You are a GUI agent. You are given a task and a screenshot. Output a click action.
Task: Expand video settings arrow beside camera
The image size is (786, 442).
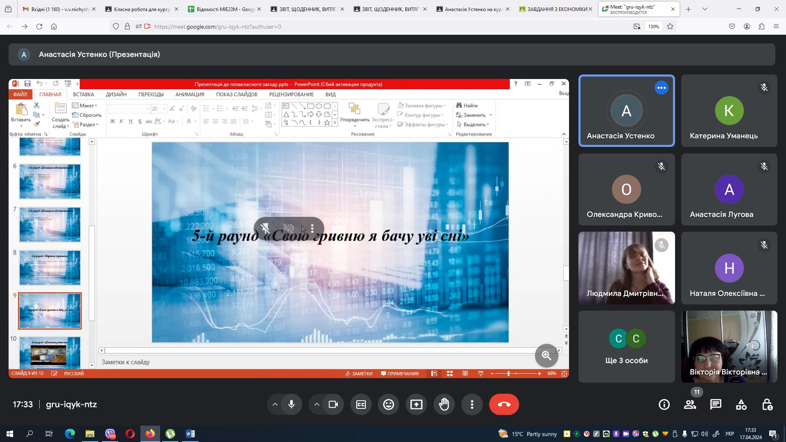(317, 404)
